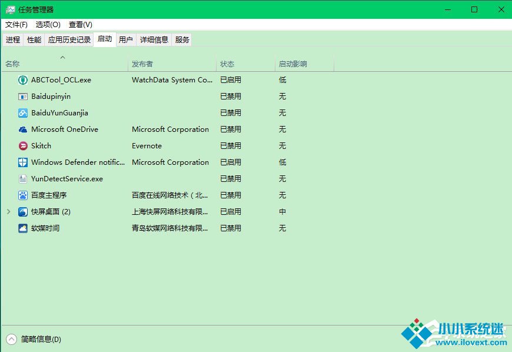Select the YunDetectService.exe name text
The image size is (512, 352).
67,179
